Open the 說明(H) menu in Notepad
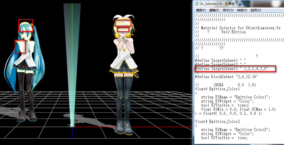This screenshot has width=284, height=145. (x=256, y=10)
